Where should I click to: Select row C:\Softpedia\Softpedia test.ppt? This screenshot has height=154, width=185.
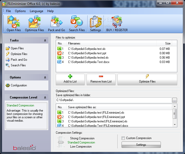point(116,53)
